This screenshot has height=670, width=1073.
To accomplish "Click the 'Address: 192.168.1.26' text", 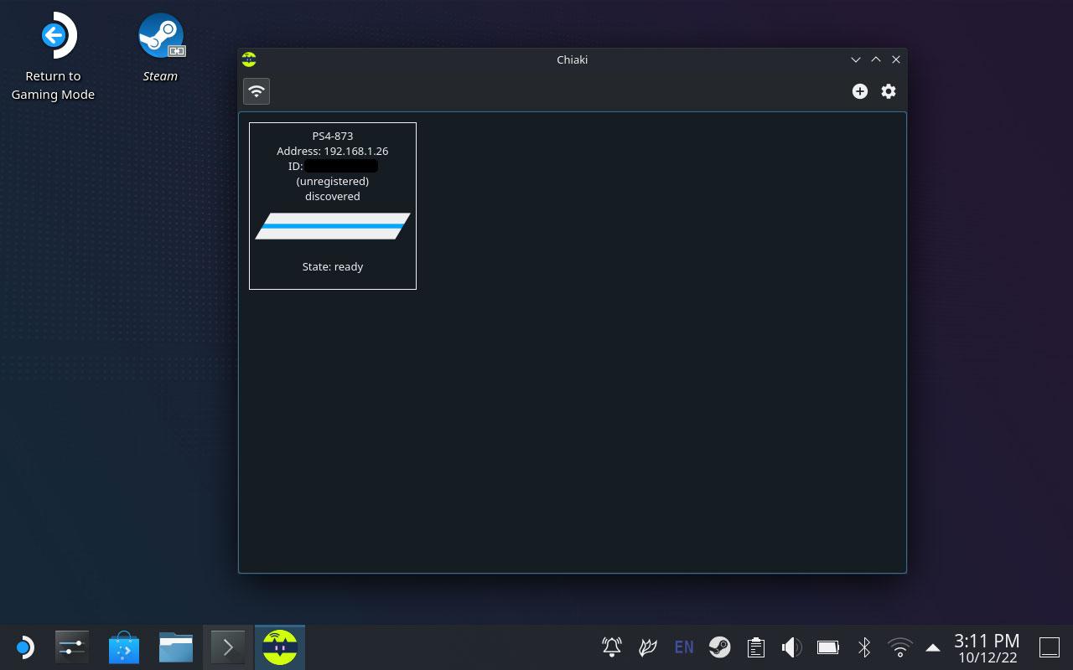I will (x=333, y=151).
